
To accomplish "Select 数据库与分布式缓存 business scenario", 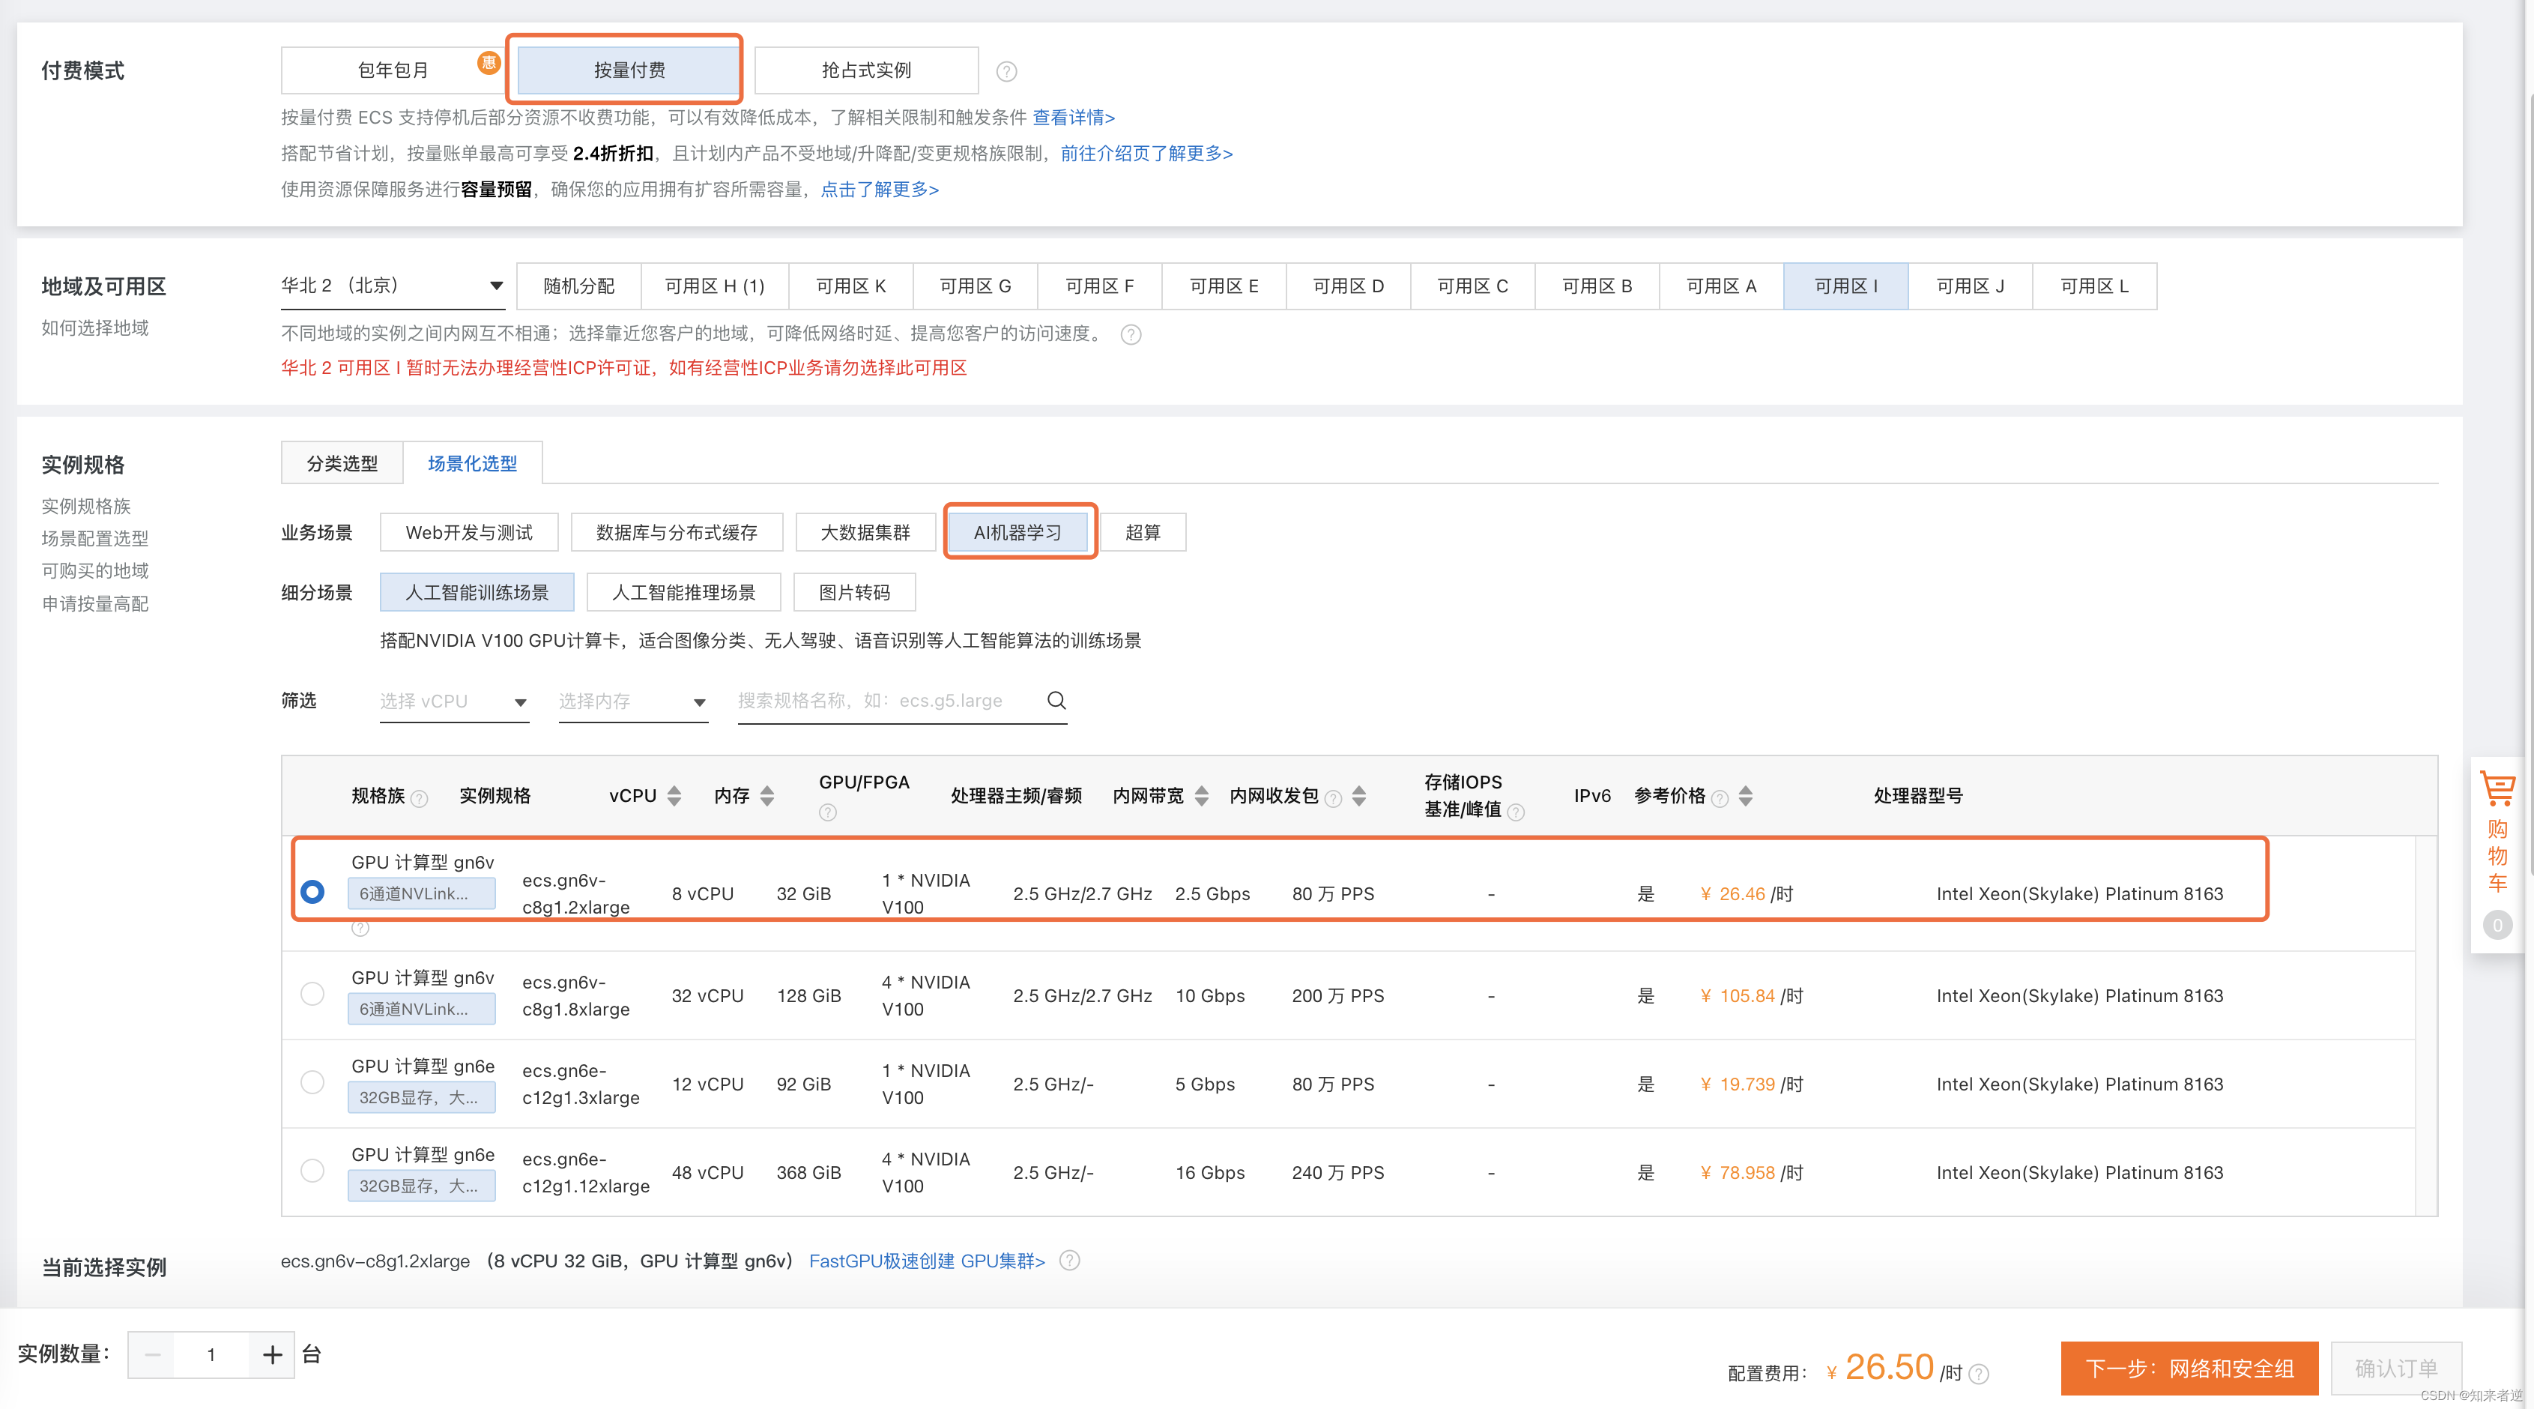I will click(x=677, y=532).
